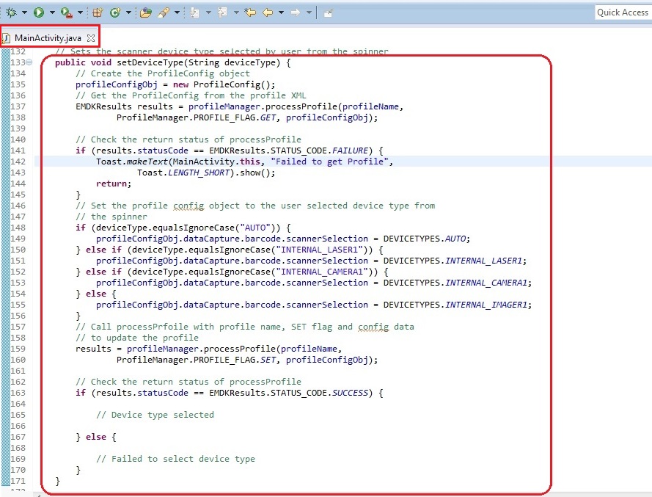Create a new Java class

115,12
